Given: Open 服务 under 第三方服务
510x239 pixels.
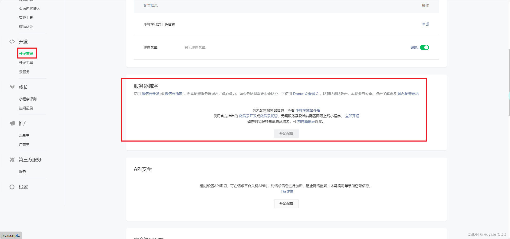Looking at the screenshot, I should pyautogui.click(x=22, y=172).
